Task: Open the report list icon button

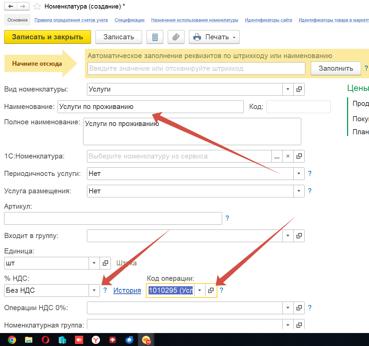Action: pos(155,37)
